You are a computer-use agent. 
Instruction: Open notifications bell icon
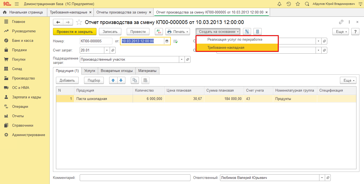(279, 4)
